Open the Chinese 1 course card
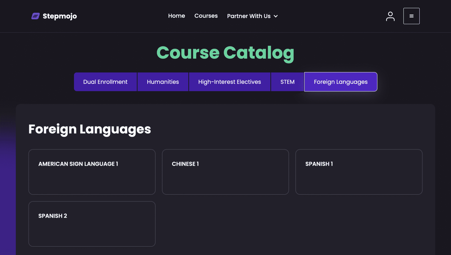451x255 pixels. pyautogui.click(x=225, y=172)
